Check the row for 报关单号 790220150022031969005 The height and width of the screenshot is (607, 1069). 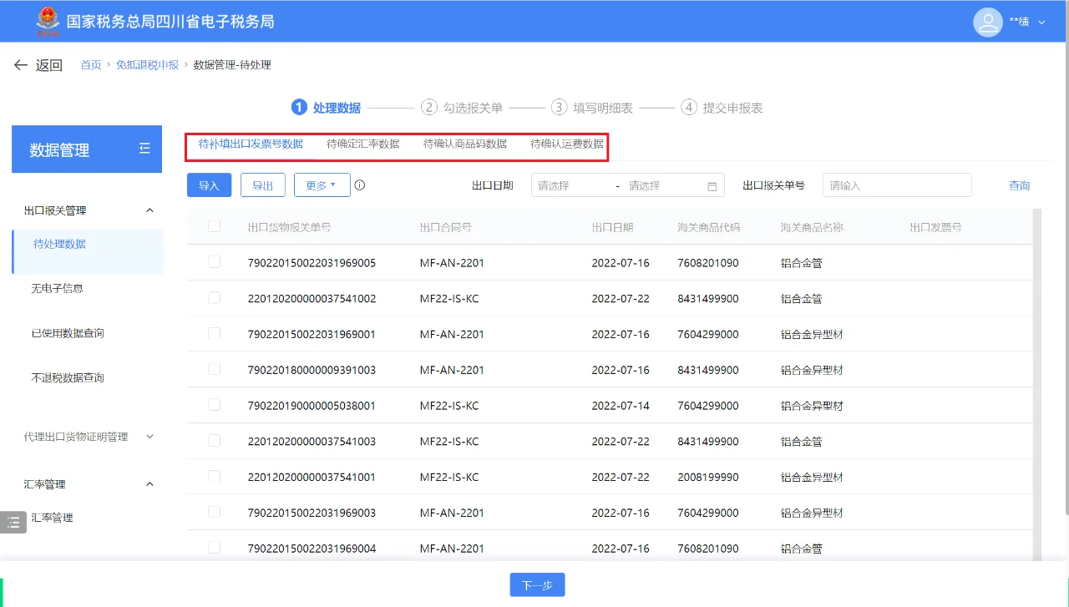coord(214,262)
